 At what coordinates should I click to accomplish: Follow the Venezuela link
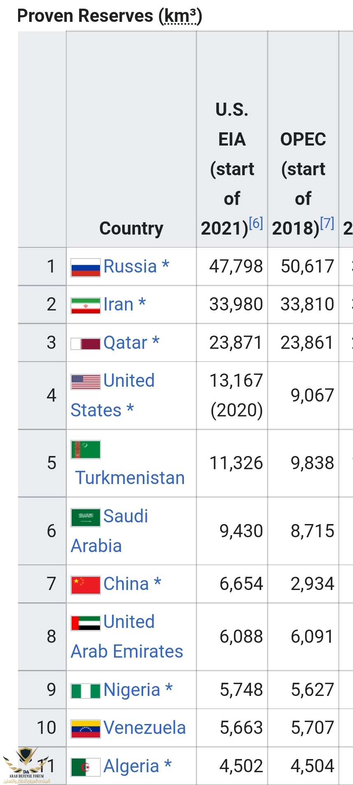click(x=144, y=728)
